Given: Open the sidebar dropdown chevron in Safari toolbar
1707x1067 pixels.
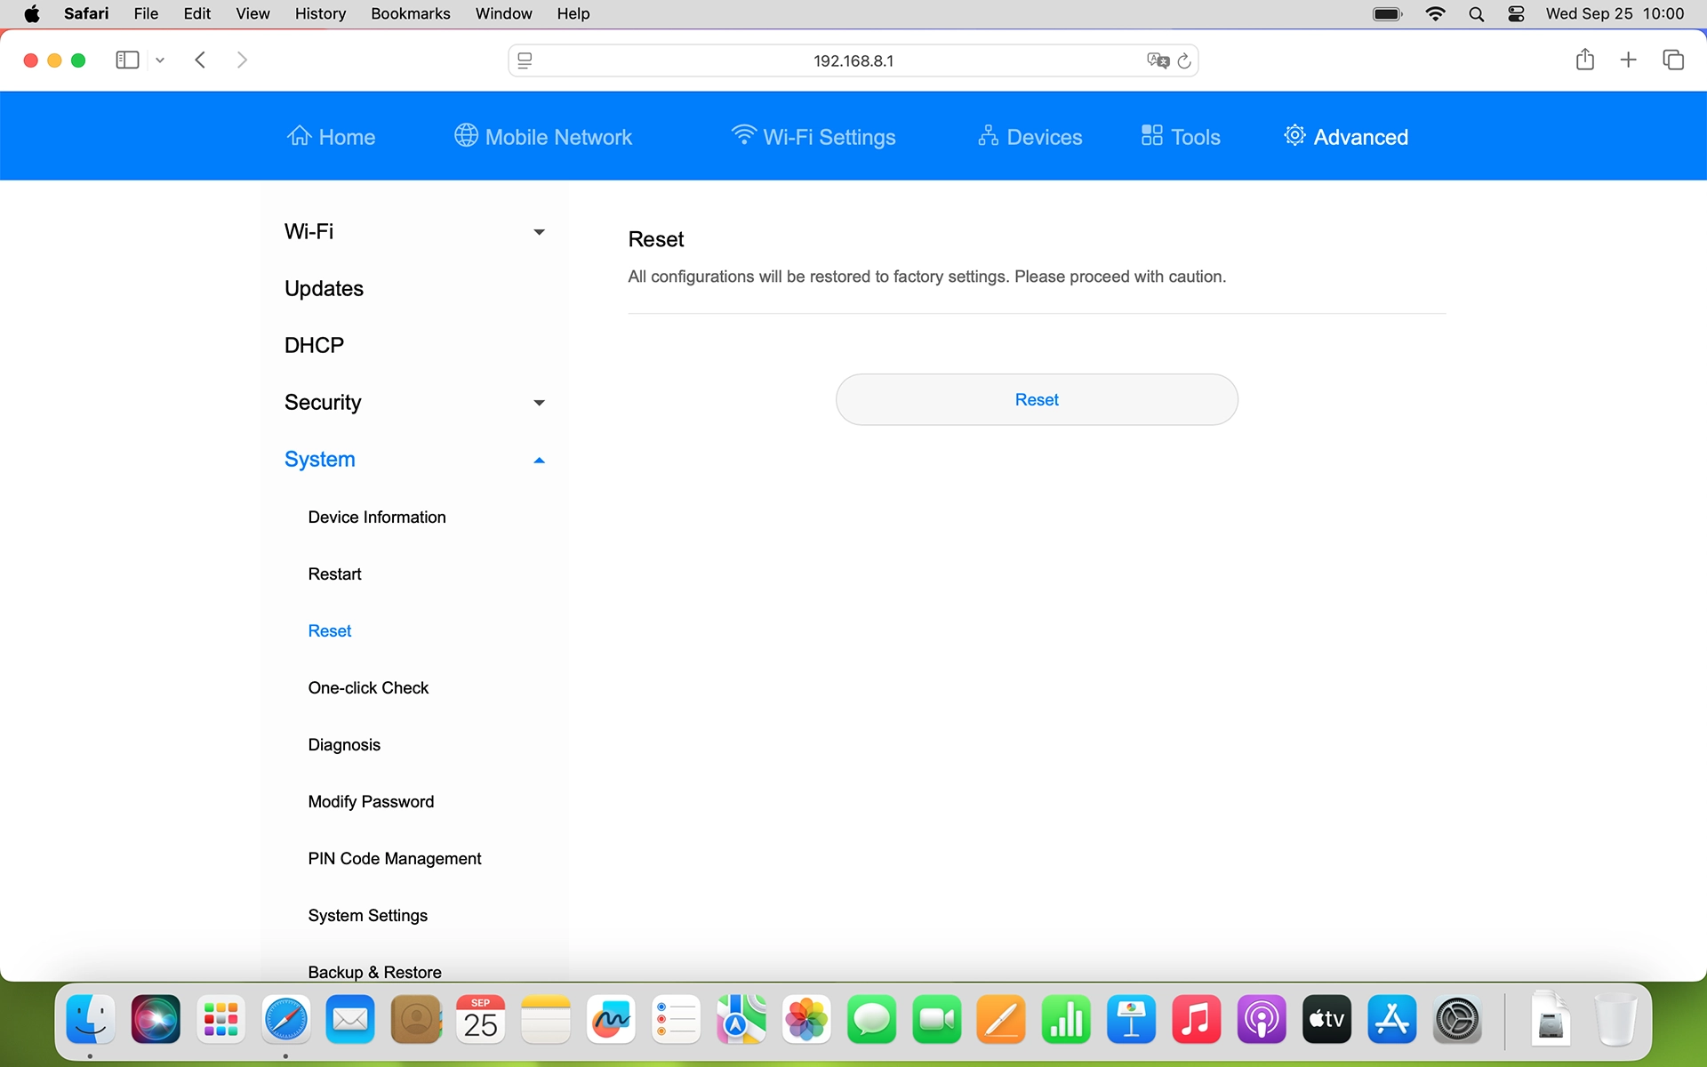Looking at the screenshot, I should pos(160,60).
